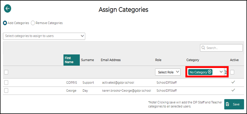247x114 pixels.
Task: Remove the No Category filter tag
Action: [x=210, y=72]
